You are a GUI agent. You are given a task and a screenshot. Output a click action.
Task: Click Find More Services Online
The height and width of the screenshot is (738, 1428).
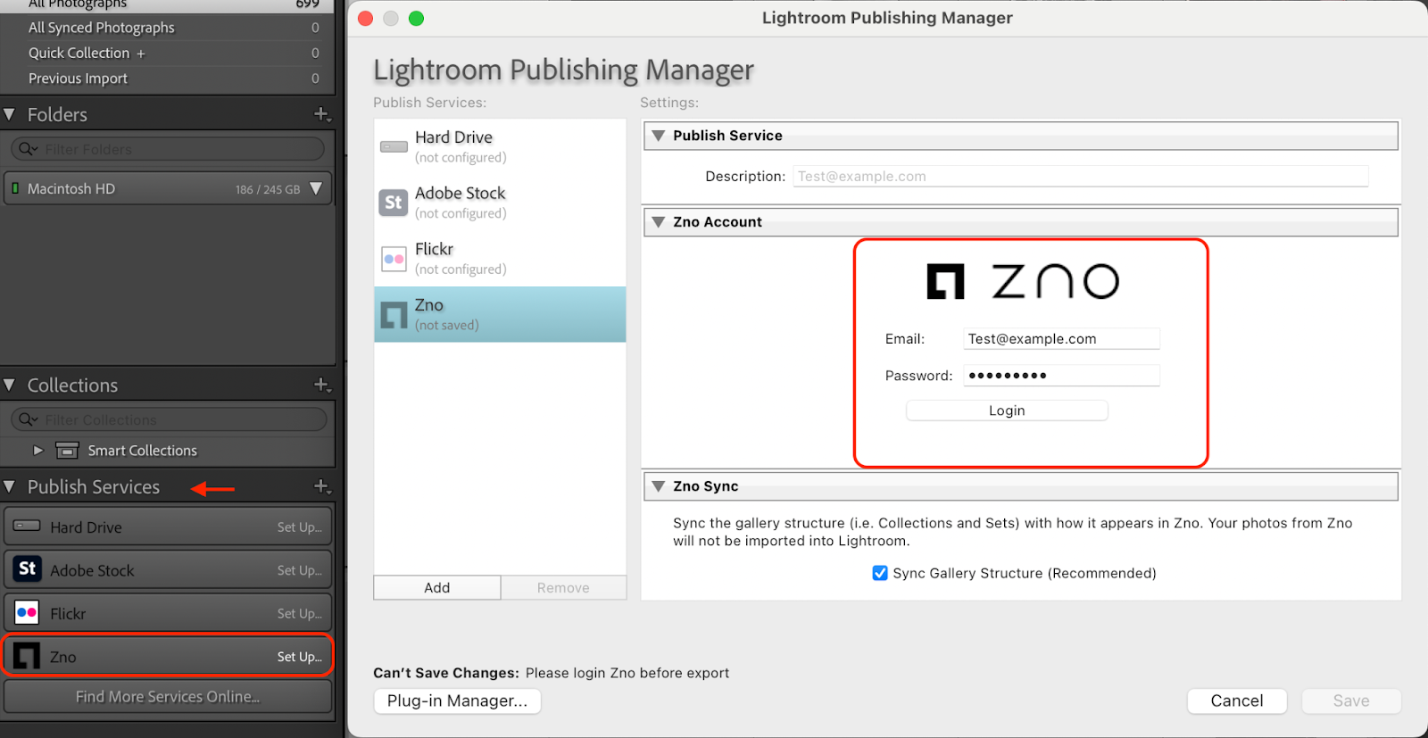[168, 697]
